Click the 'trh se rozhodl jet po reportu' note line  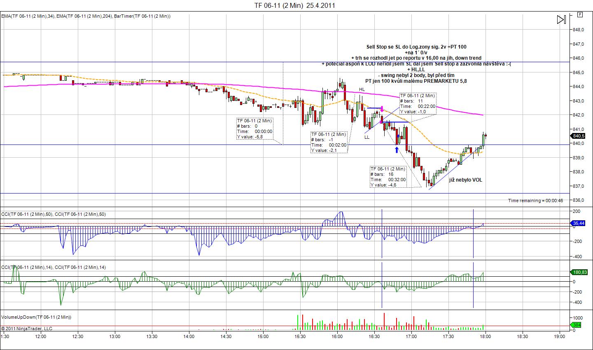pos(416,58)
